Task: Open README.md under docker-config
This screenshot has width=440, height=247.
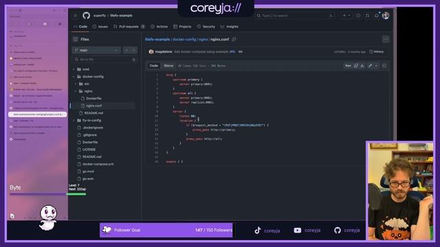Action: (x=93, y=113)
